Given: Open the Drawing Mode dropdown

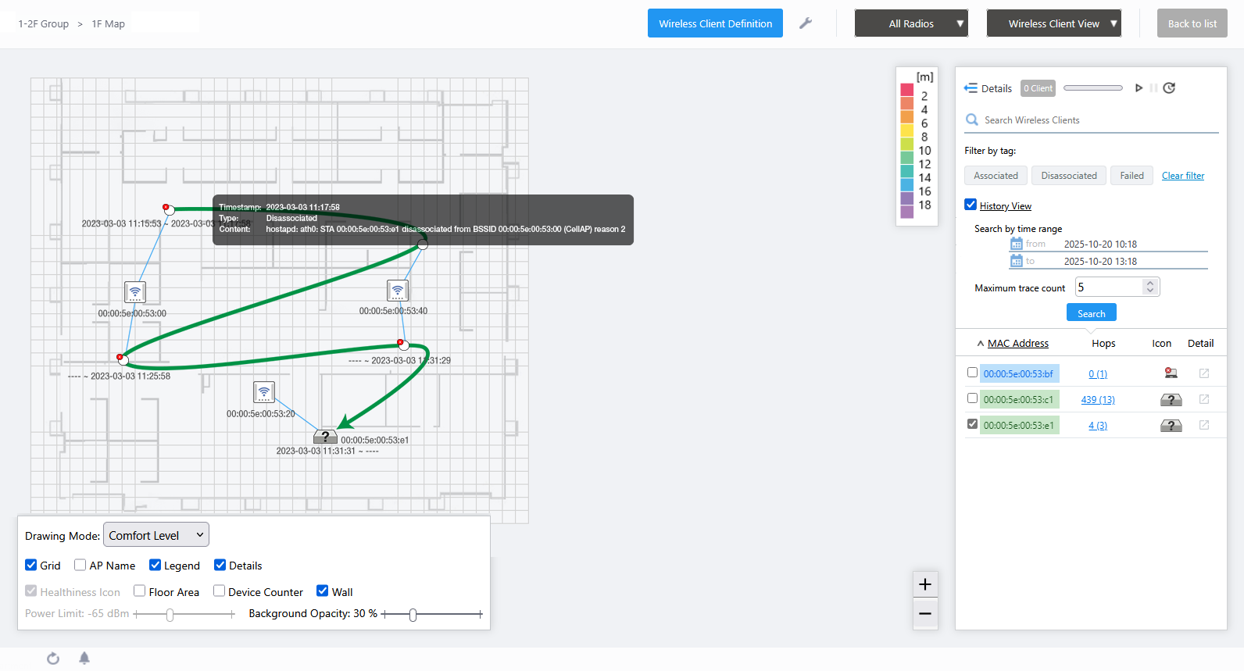Looking at the screenshot, I should (x=156, y=535).
